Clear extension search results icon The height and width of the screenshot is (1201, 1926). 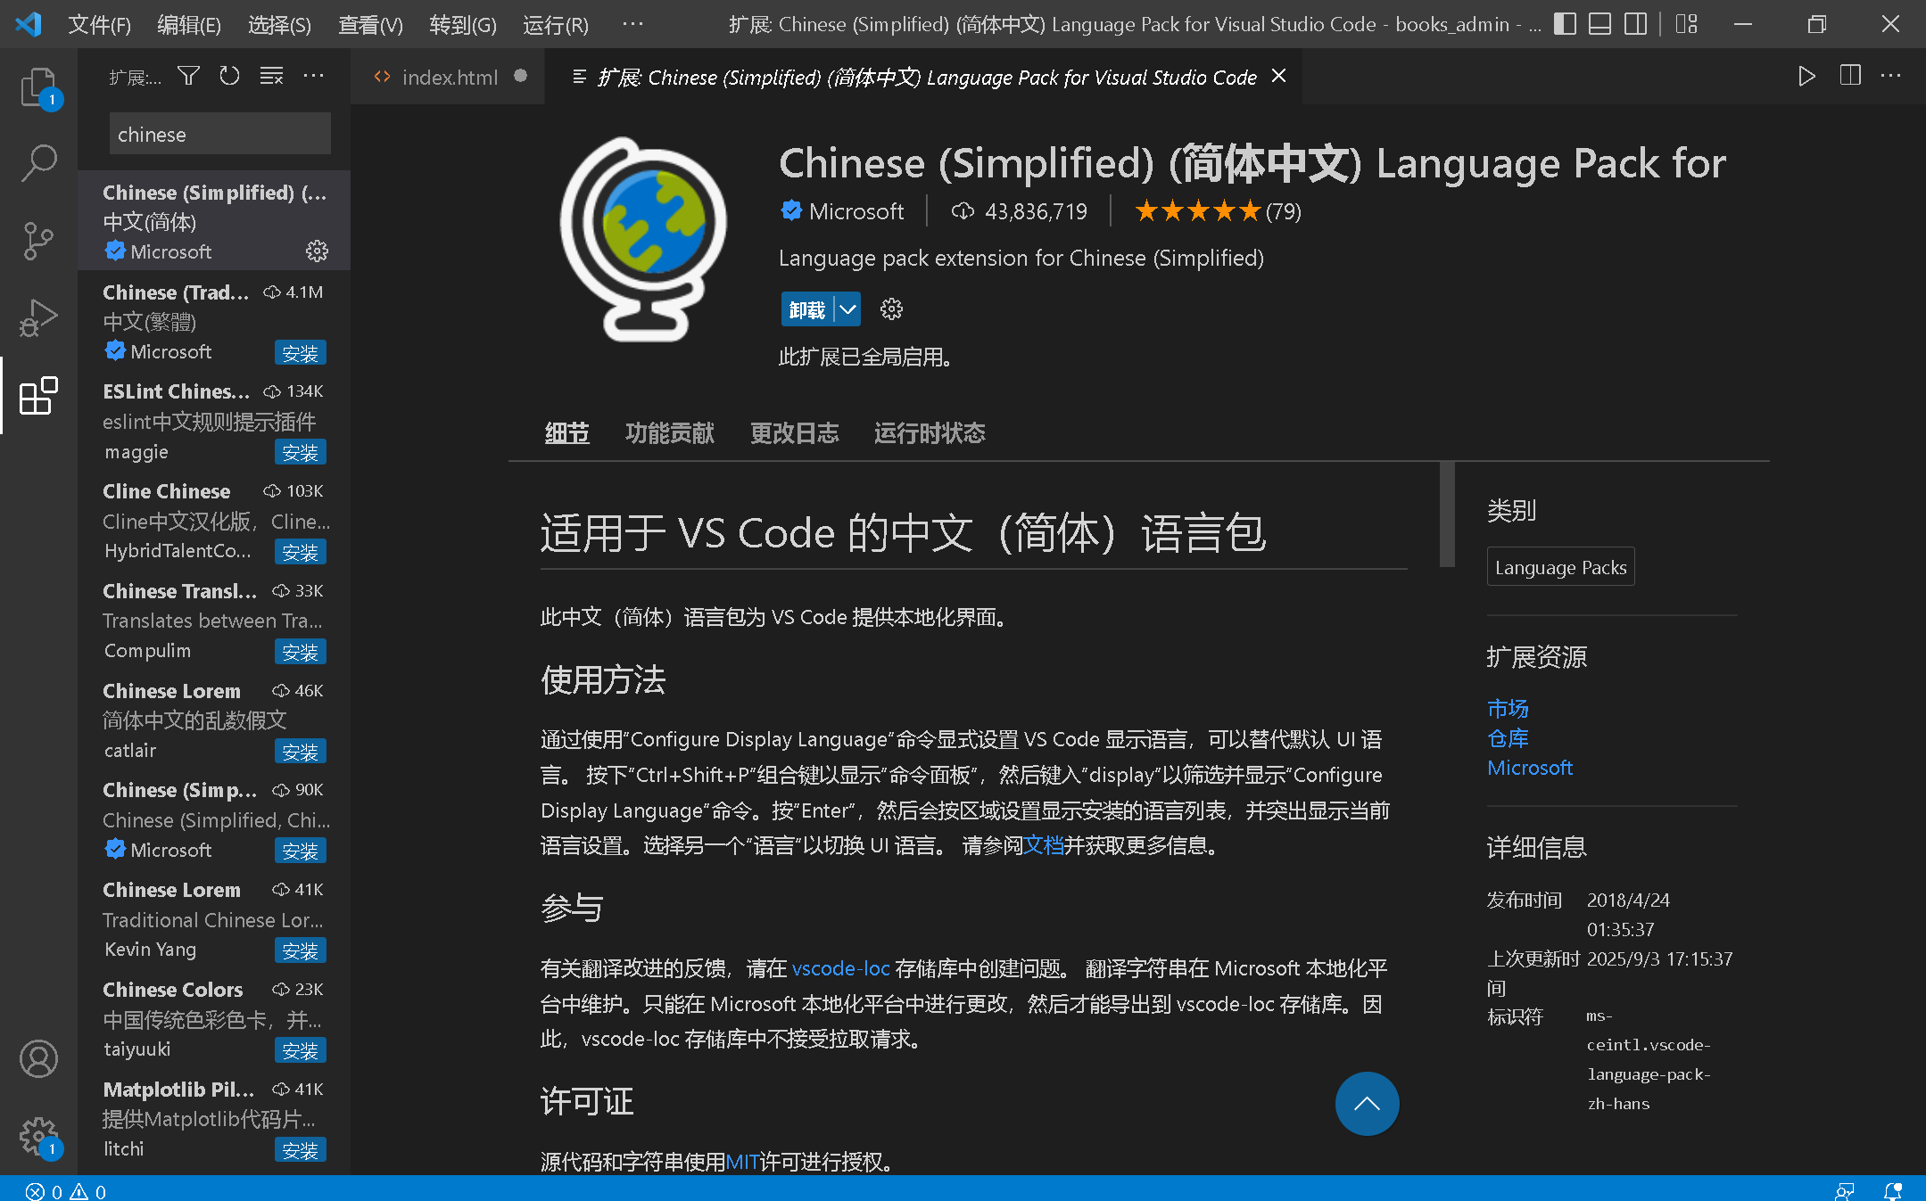click(x=271, y=77)
